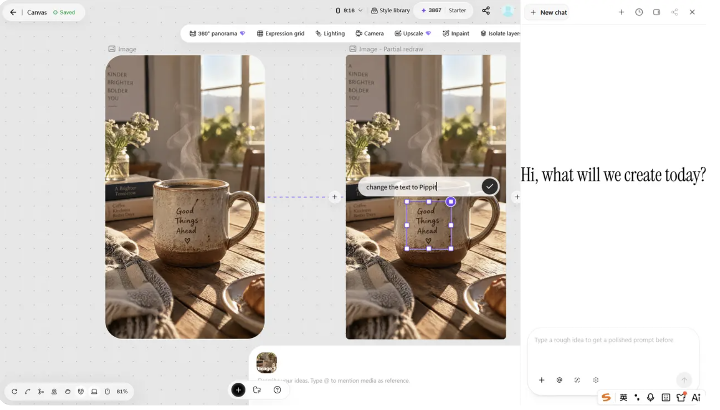Image resolution: width=720 pixels, height=410 pixels.
Task: Click the plus connector right of redraw image
Action: click(517, 197)
